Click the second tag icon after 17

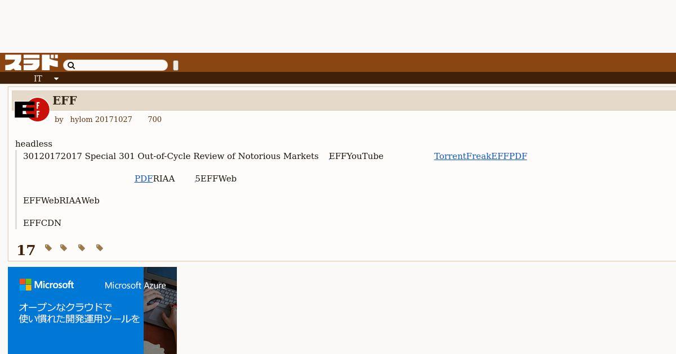[x=64, y=248]
